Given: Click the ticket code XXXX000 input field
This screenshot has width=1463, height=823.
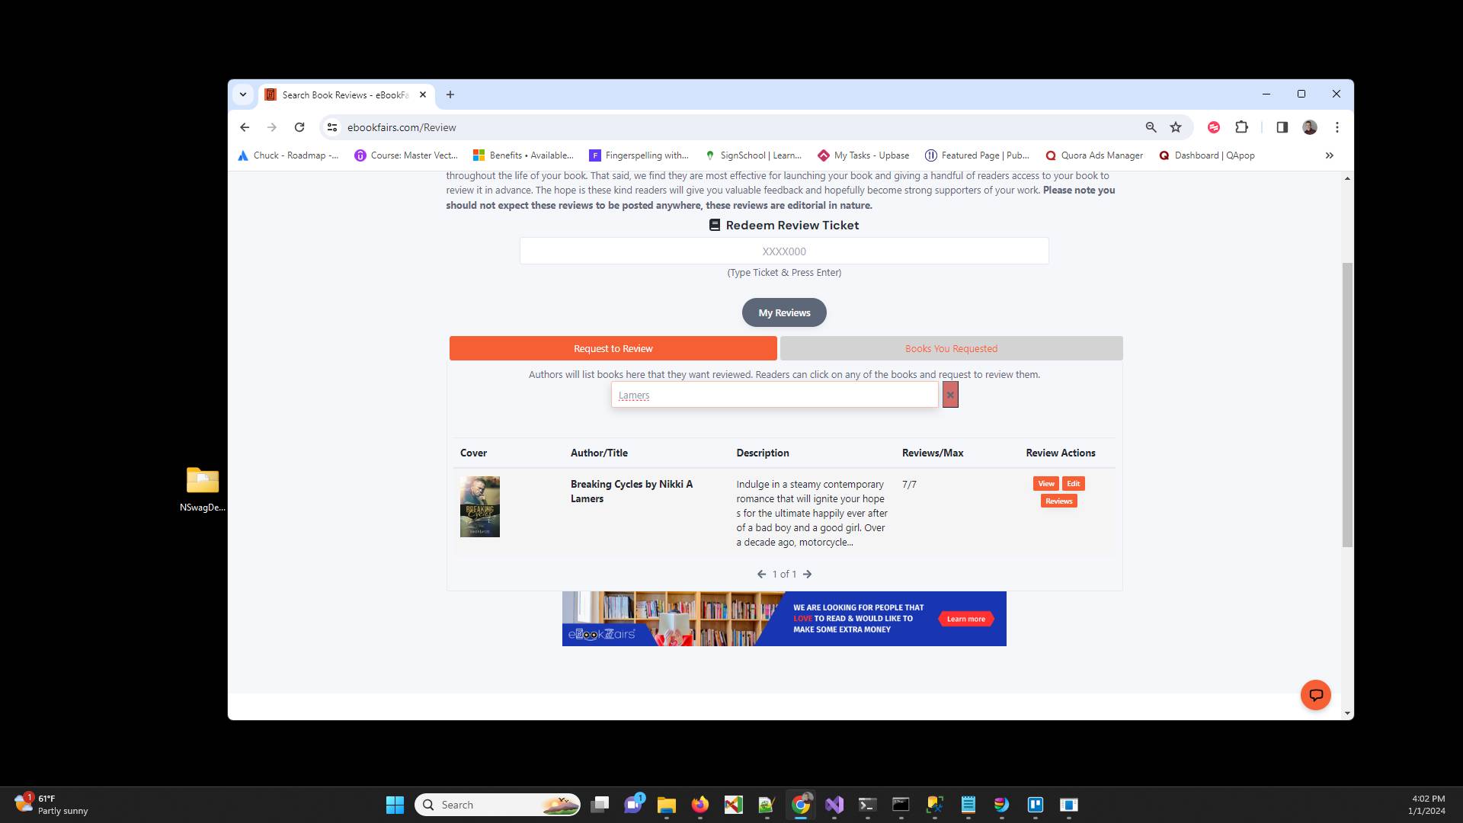Looking at the screenshot, I should pos(783,251).
